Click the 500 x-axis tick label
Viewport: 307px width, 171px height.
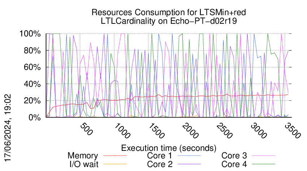(x=86, y=129)
